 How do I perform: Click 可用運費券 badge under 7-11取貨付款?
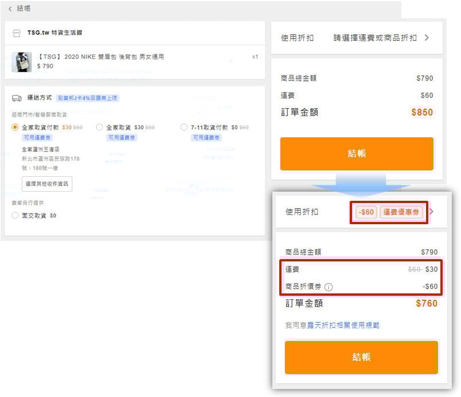[206, 138]
